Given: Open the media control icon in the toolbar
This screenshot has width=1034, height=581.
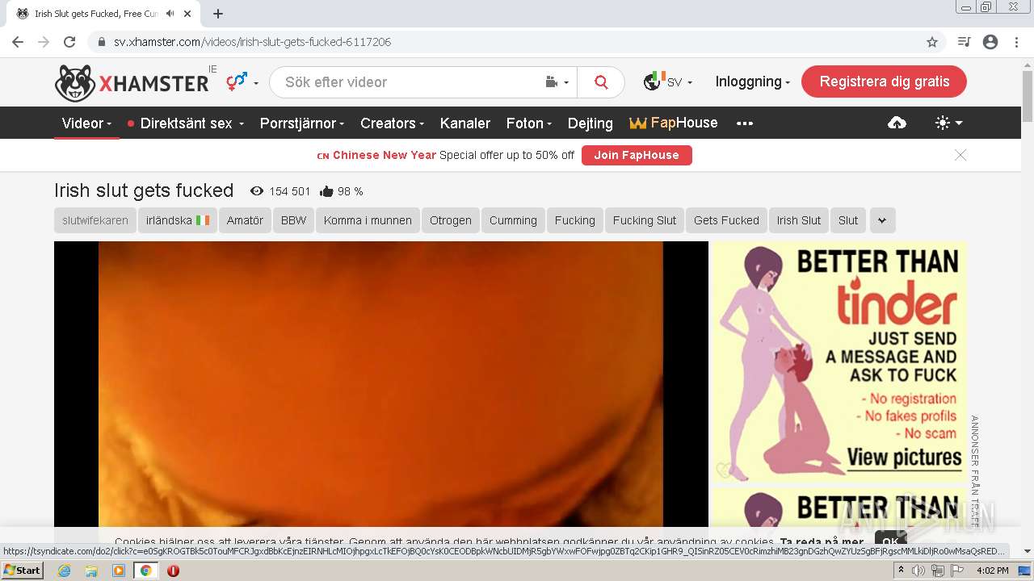Looking at the screenshot, I should [964, 42].
